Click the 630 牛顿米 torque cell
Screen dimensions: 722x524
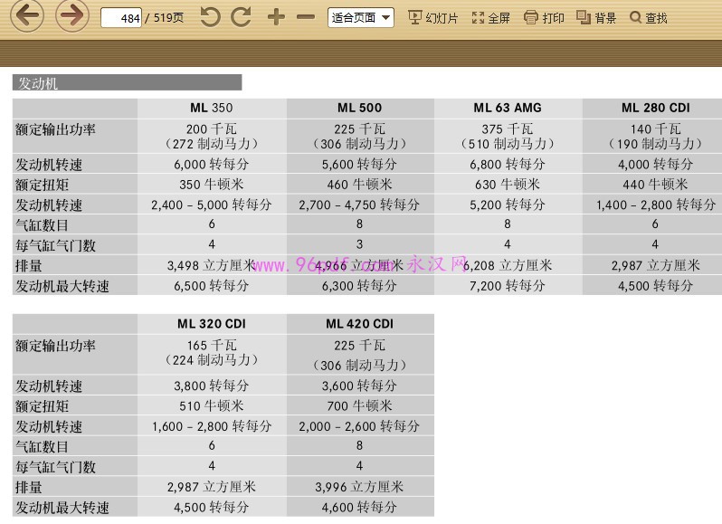[x=508, y=185]
